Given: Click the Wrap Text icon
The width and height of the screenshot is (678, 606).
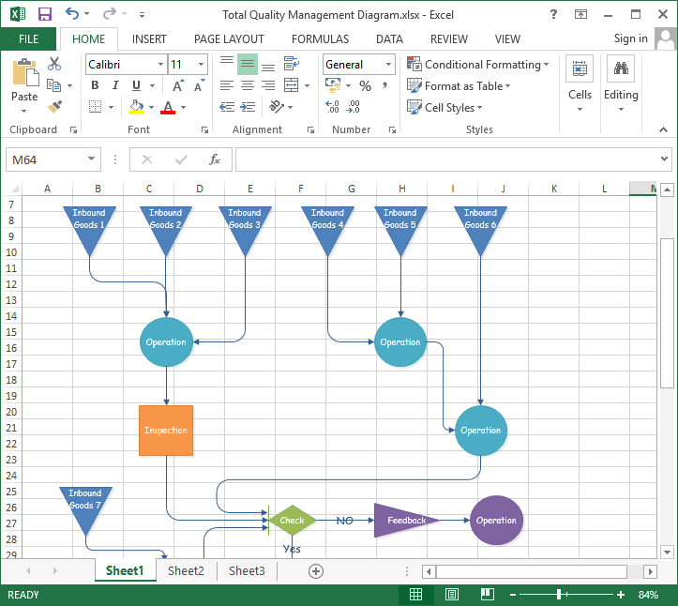Looking at the screenshot, I should (x=291, y=64).
